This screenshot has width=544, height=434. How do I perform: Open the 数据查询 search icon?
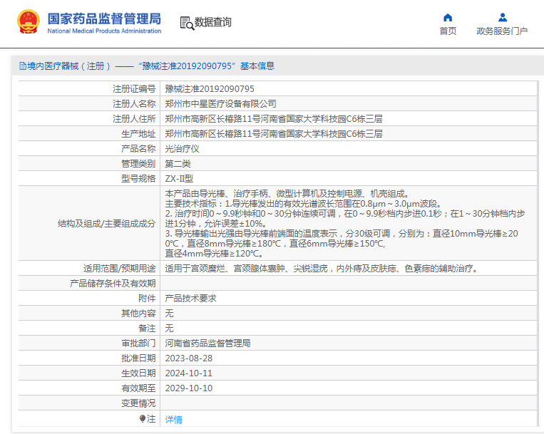(x=187, y=23)
